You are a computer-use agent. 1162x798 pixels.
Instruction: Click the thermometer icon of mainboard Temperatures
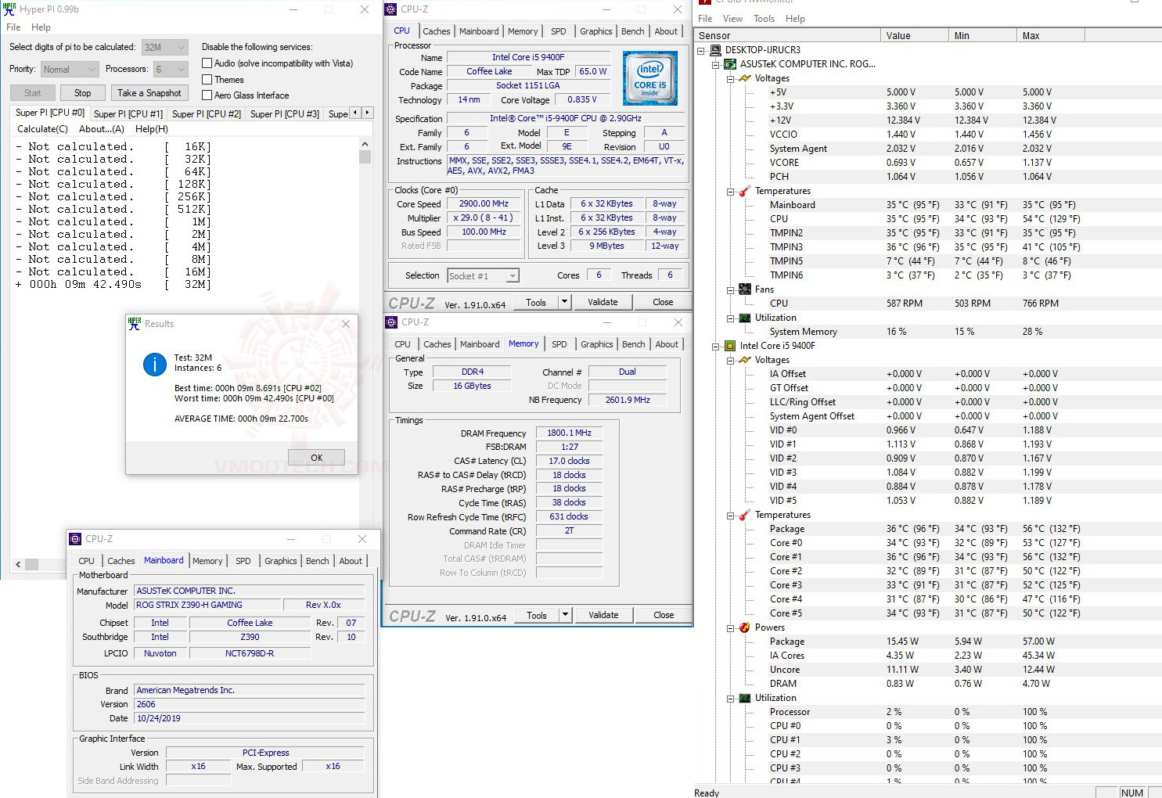click(x=745, y=191)
